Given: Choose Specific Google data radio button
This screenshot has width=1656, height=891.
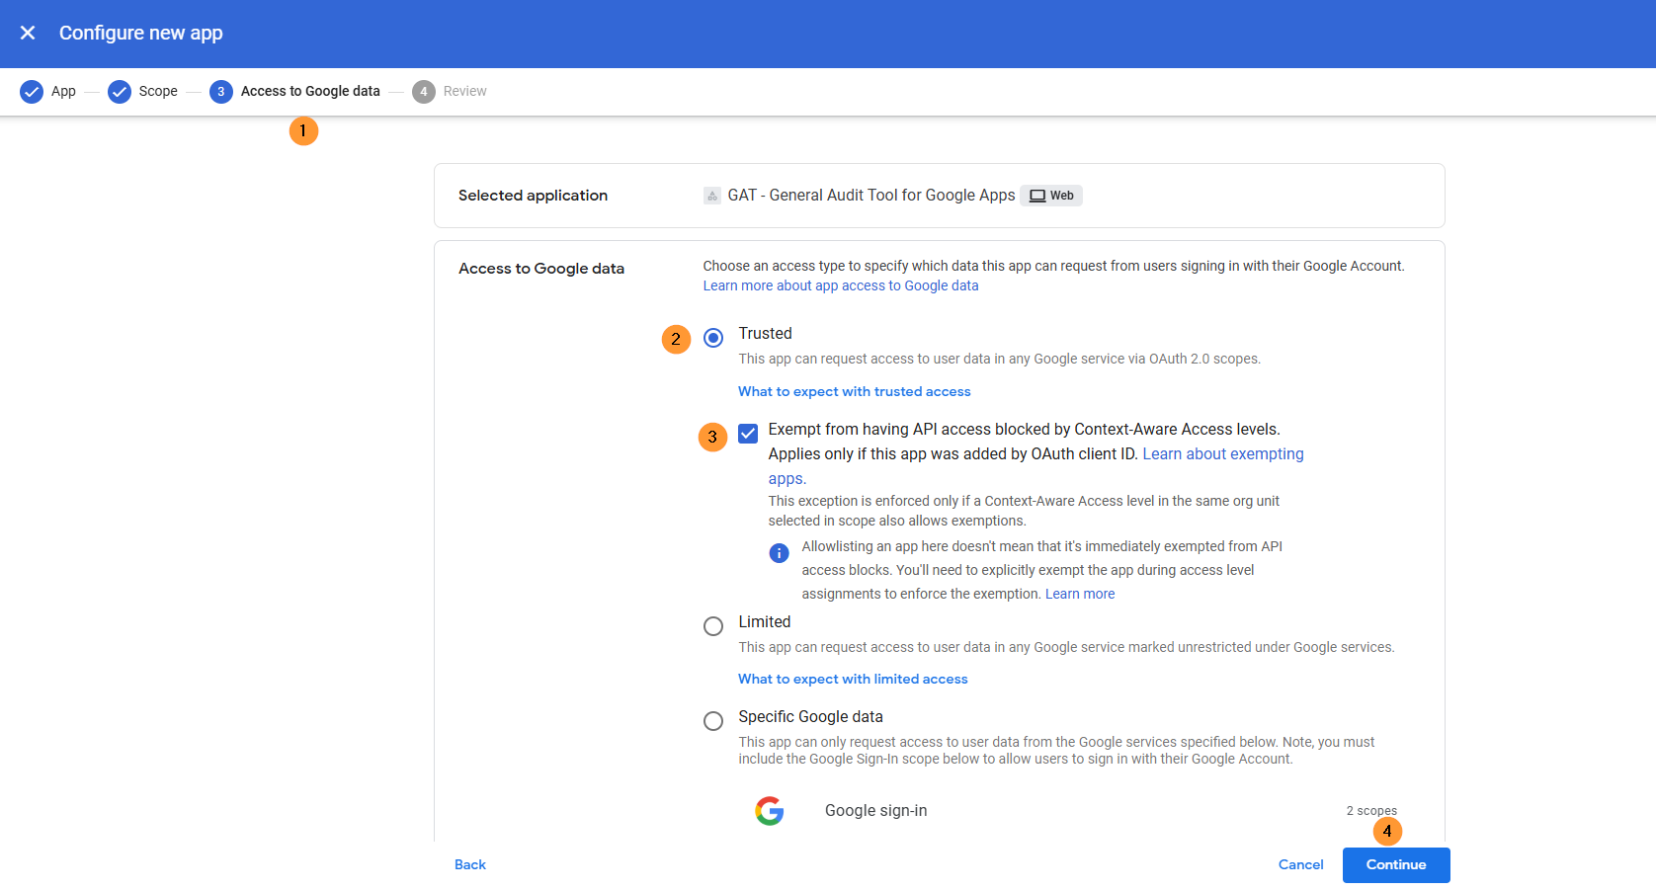Looking at the screenshot, I should coord(713,721).
